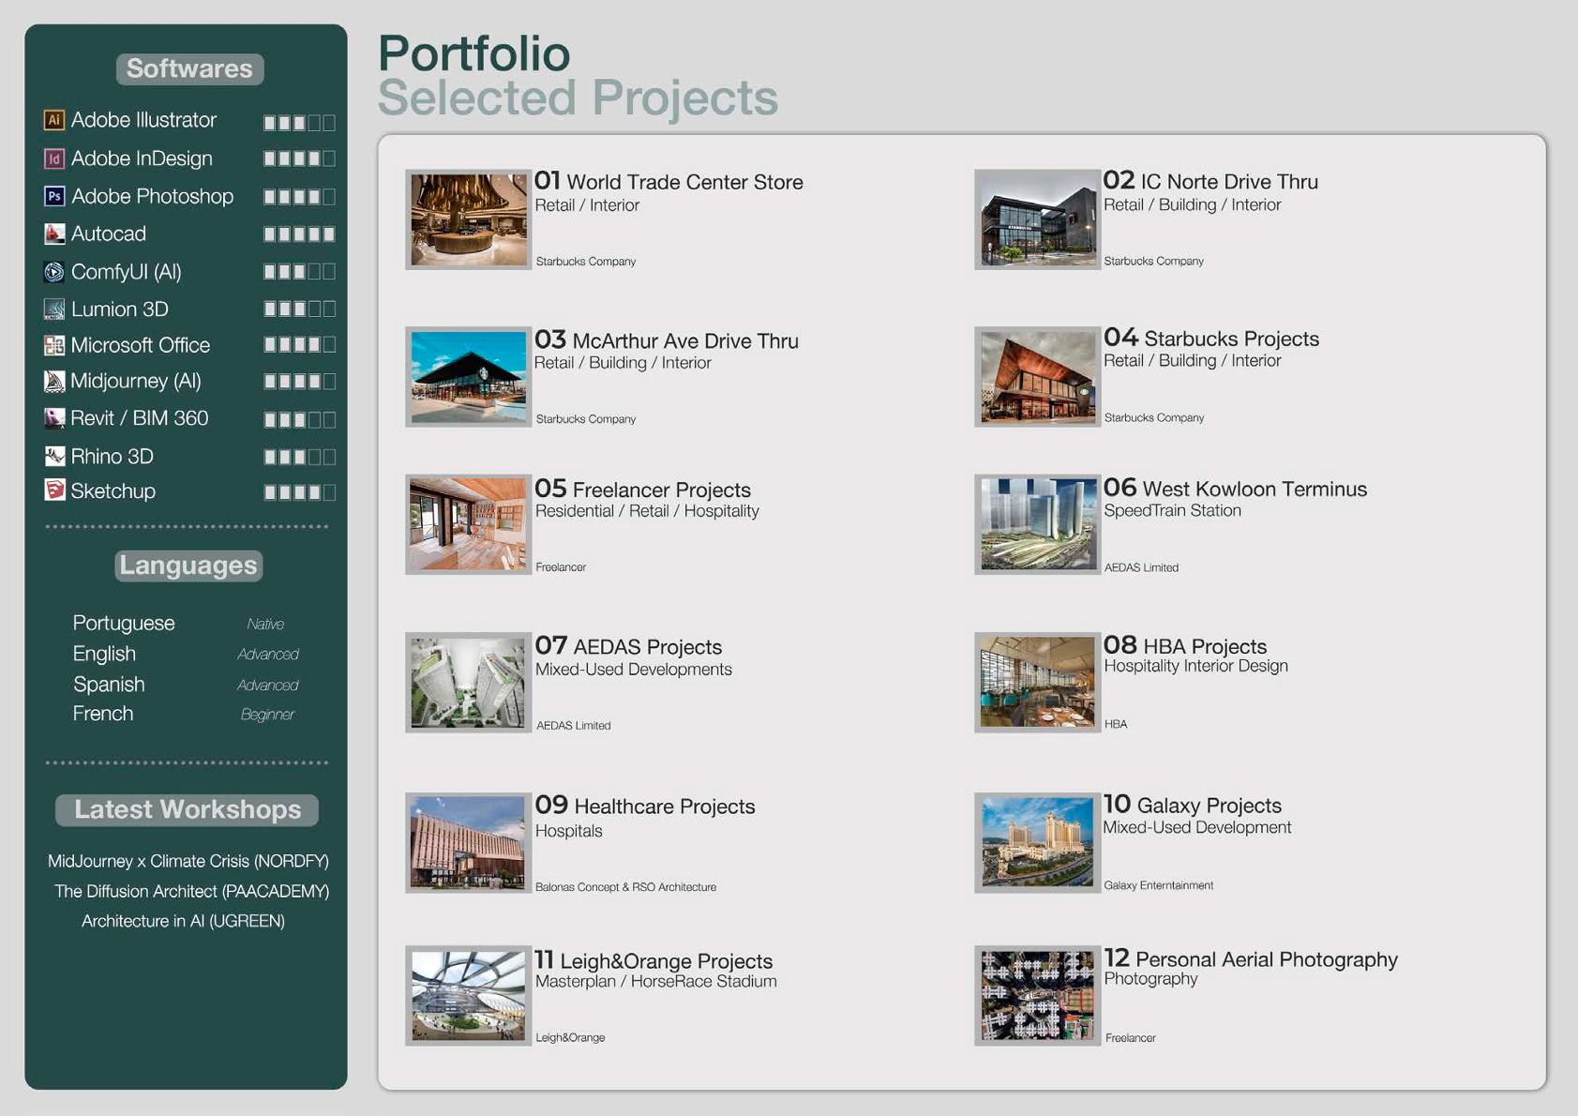Screen dimensions: 1578x1116
Task: Click the Sketchup skill level bar
Action: [299, 492]
